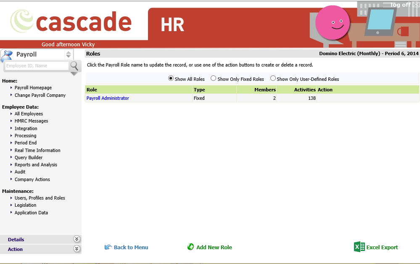Select Show Only User-Defined Roles option
The width and height of the screenshot is (420, 264).
point(273,78)
